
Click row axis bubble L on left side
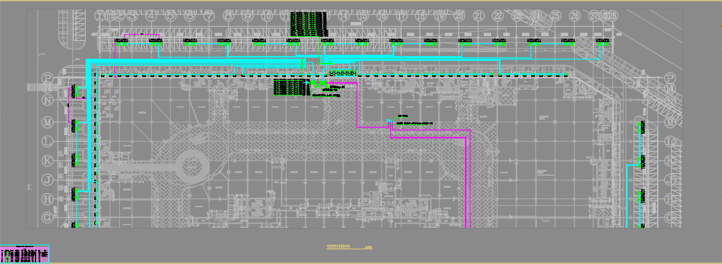(48, 141)
